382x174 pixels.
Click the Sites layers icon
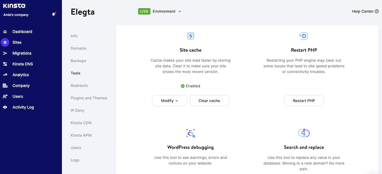[x=5, y=42]
